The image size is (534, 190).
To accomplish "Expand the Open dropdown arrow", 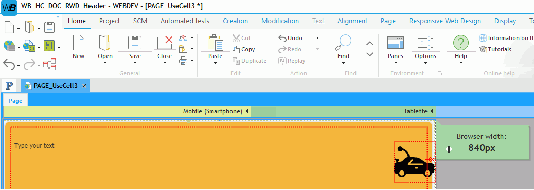I will pos(105,63).
